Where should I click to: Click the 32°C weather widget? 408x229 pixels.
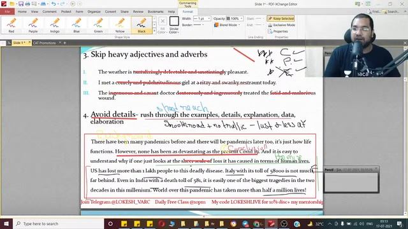point(316,223)
